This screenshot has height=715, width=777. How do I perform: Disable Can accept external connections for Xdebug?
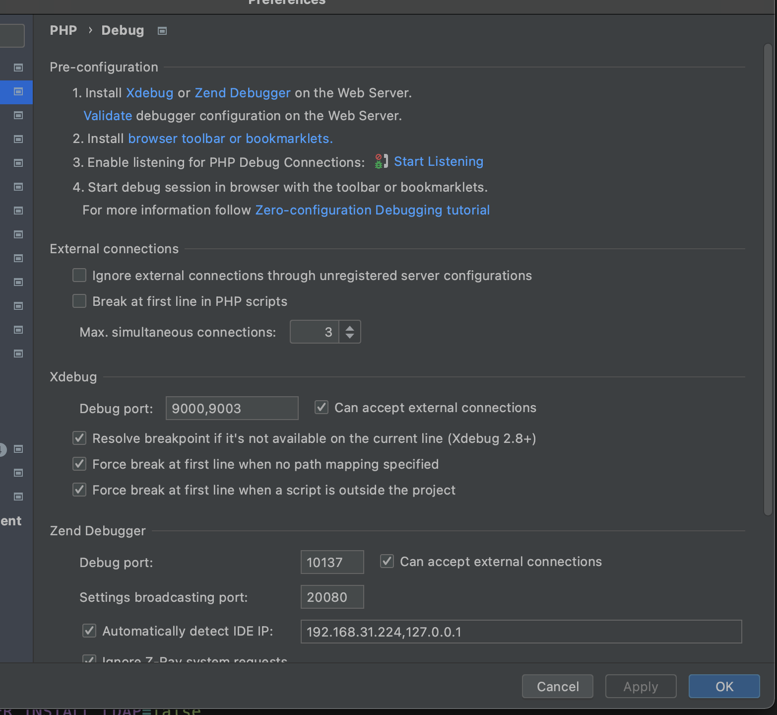pyautogui.click(x=321, y=407)
